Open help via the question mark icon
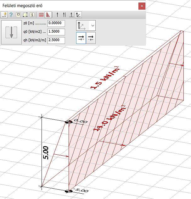This screenshot has height=199, width=191. 11,15
